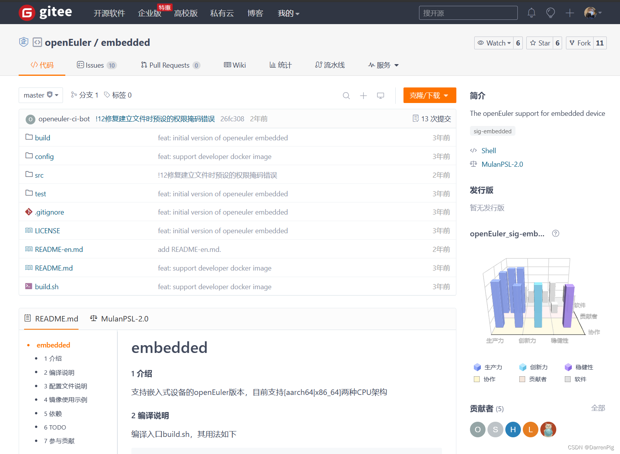Open the notifications bell icon
This screenshot has height=454, width=620.
[531, 13]
